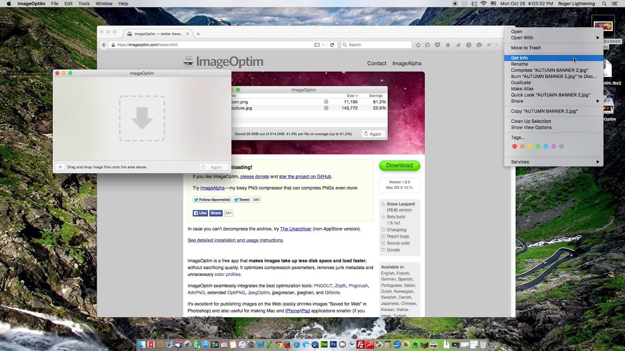Sort by the Size column header

coord(352,96)
